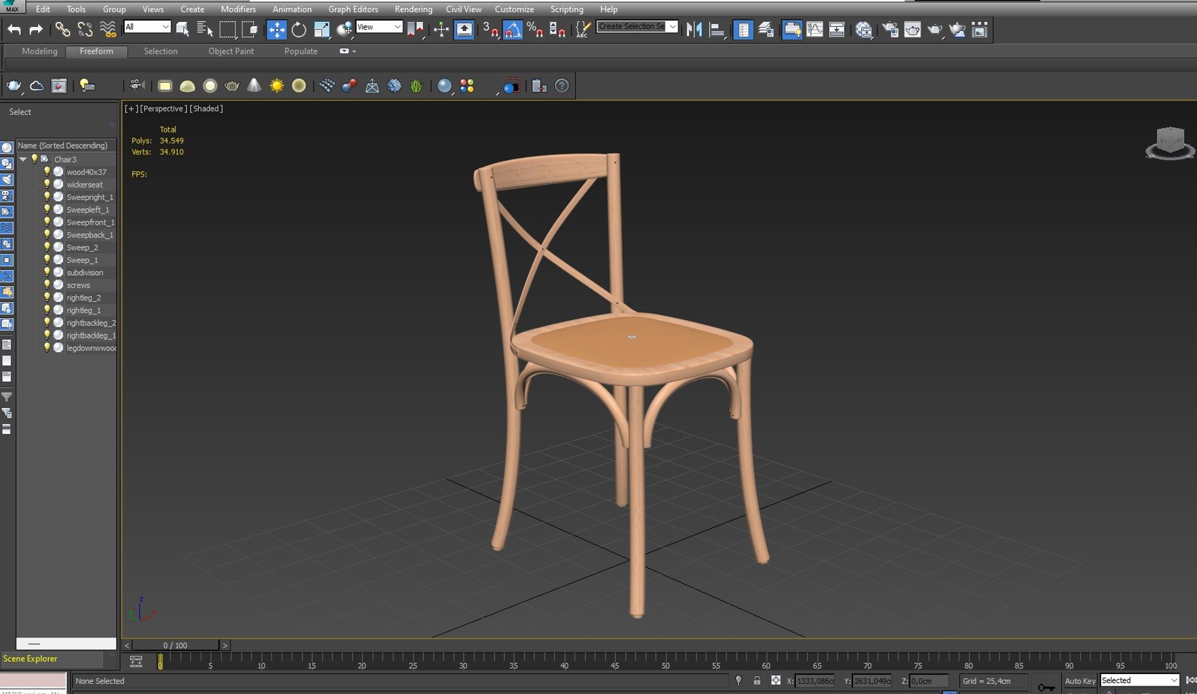
Task: Activate the Select and Scale tool
Action: (x=321, y=30)
